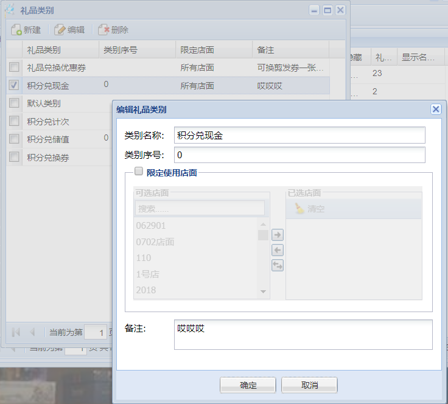
Task: Check the 礼品兑换优惠券 row checkbox
Action: click(14, 67)
